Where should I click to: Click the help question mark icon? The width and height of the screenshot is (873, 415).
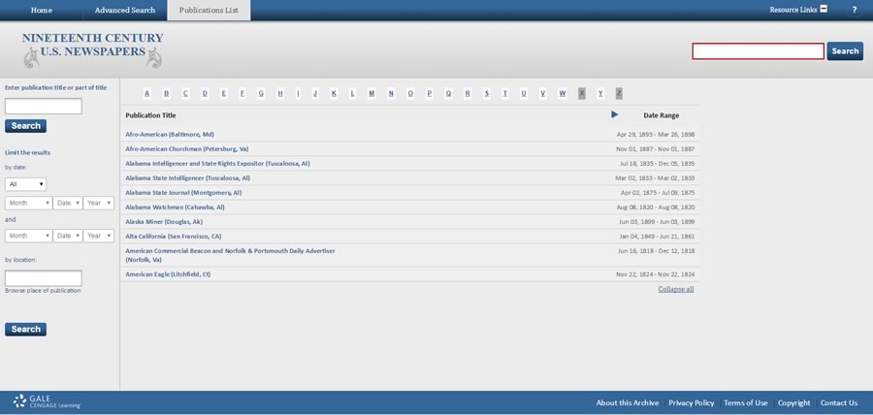(x=854, y=10)
